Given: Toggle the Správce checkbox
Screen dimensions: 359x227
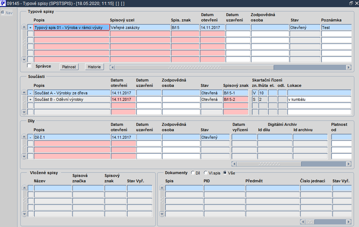Looking at the screenshot, I should (x=29, y=66).
